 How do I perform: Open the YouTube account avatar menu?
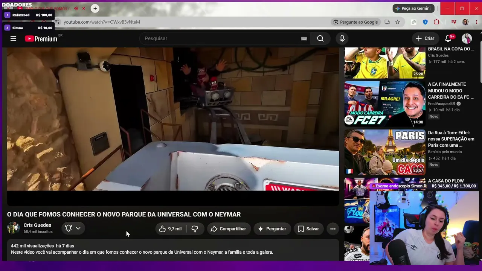467,38
